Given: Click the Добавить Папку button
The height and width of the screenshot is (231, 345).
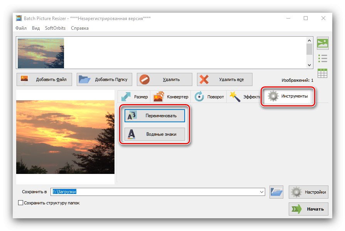Looking at the screenshot, I should click(x=104, y=79).
